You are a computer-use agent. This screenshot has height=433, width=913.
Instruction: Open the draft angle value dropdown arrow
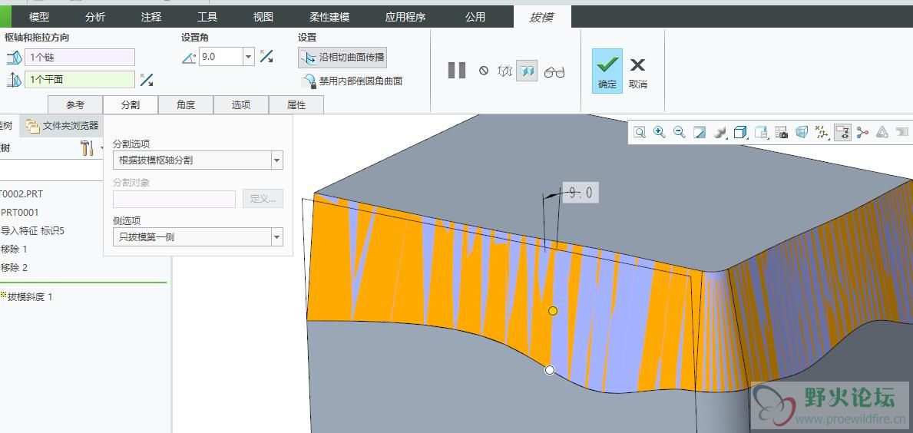(249, 57)
